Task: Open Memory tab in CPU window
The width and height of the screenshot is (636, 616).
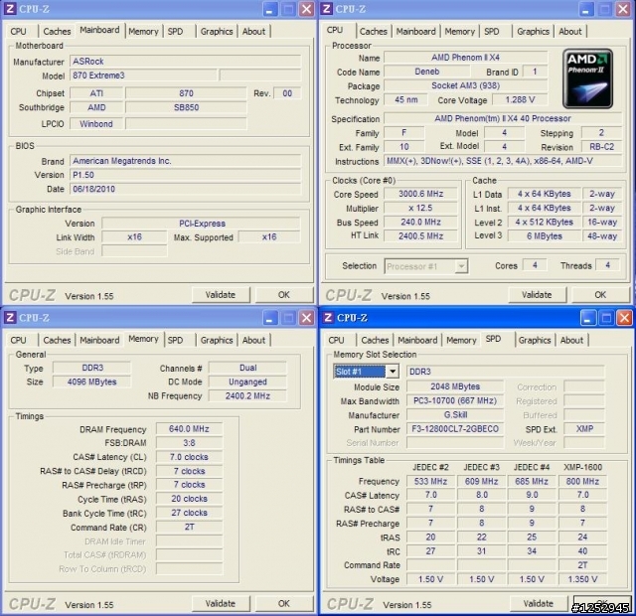Action: click(459, 31)
